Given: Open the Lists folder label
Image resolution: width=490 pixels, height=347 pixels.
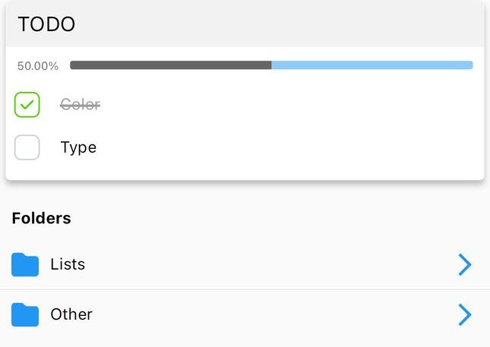Looking at the screenshot, I should tap(68, 265).
